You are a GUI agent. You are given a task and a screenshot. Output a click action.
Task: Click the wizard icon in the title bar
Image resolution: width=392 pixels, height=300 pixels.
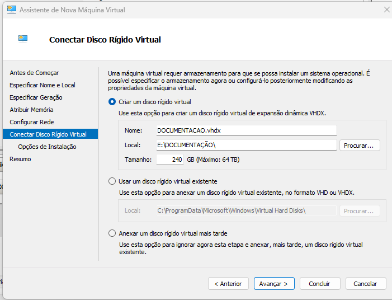(x=10, y=10)
